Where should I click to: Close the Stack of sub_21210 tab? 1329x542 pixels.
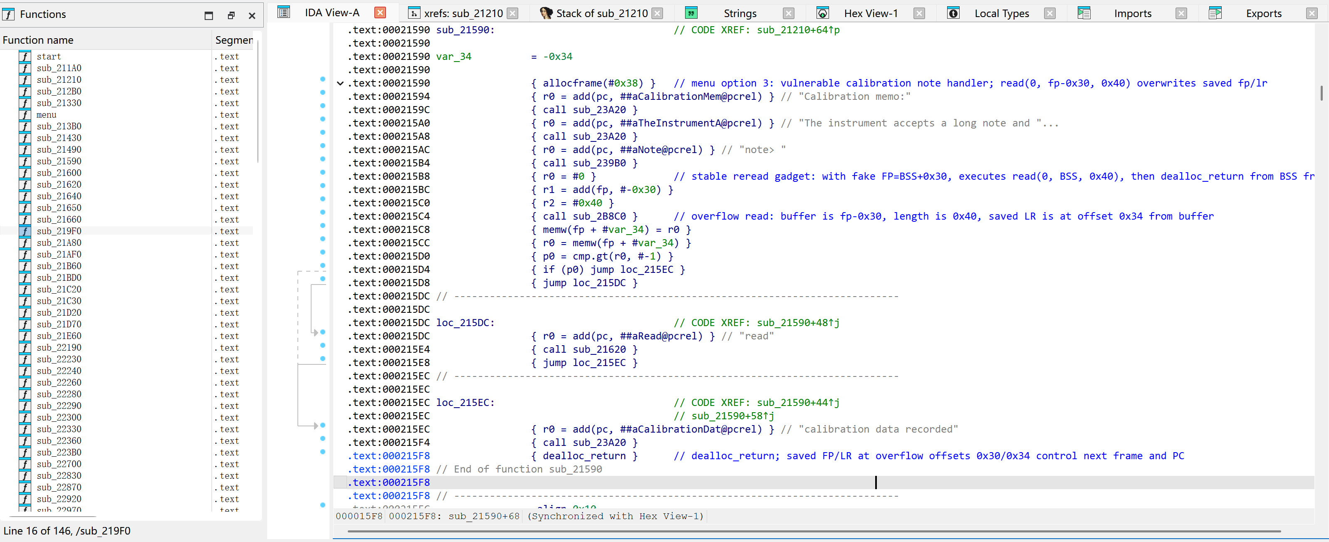click(657, 13)
